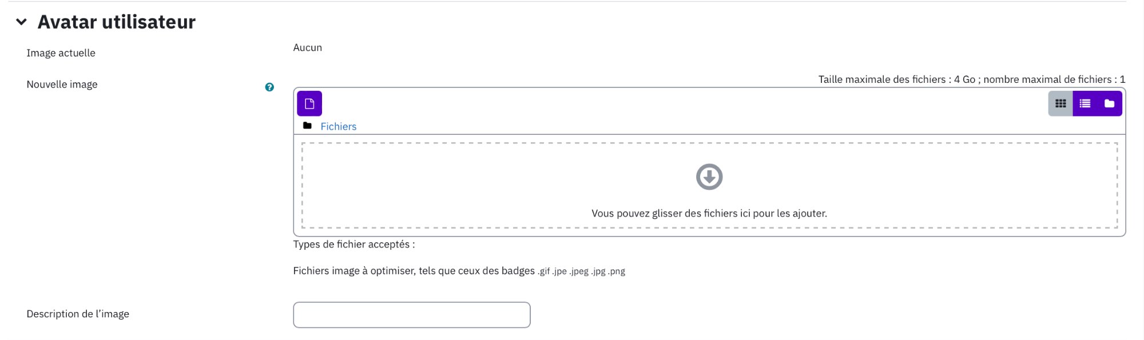Click the .gif .jpe .jpeg extensions list
Viewport: 1144px width, 340px height.
coord(581,271)
